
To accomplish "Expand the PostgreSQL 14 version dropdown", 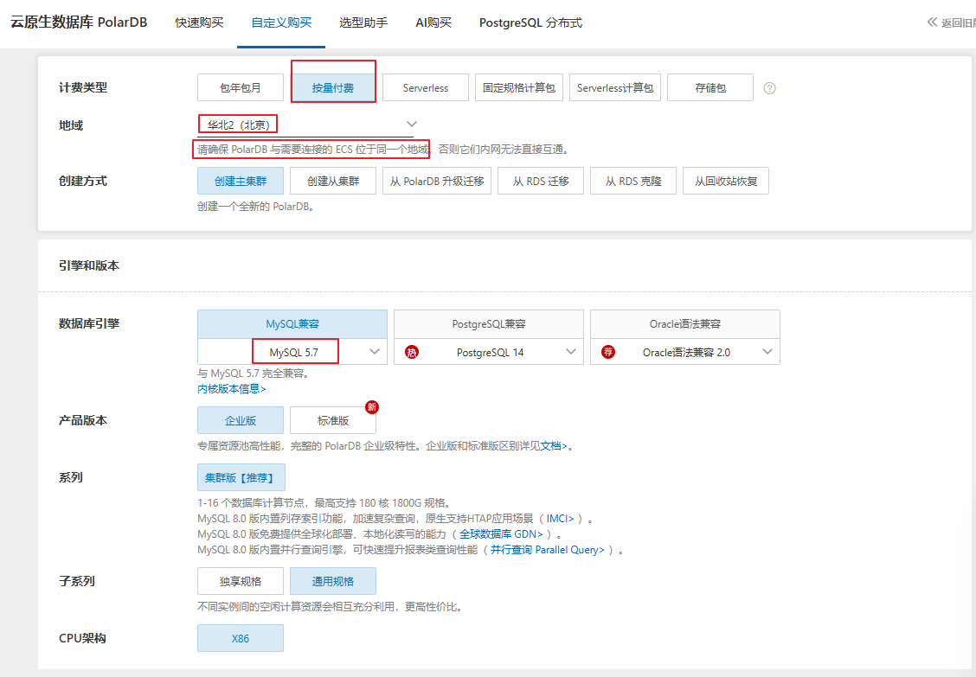I will pos(571,352).
